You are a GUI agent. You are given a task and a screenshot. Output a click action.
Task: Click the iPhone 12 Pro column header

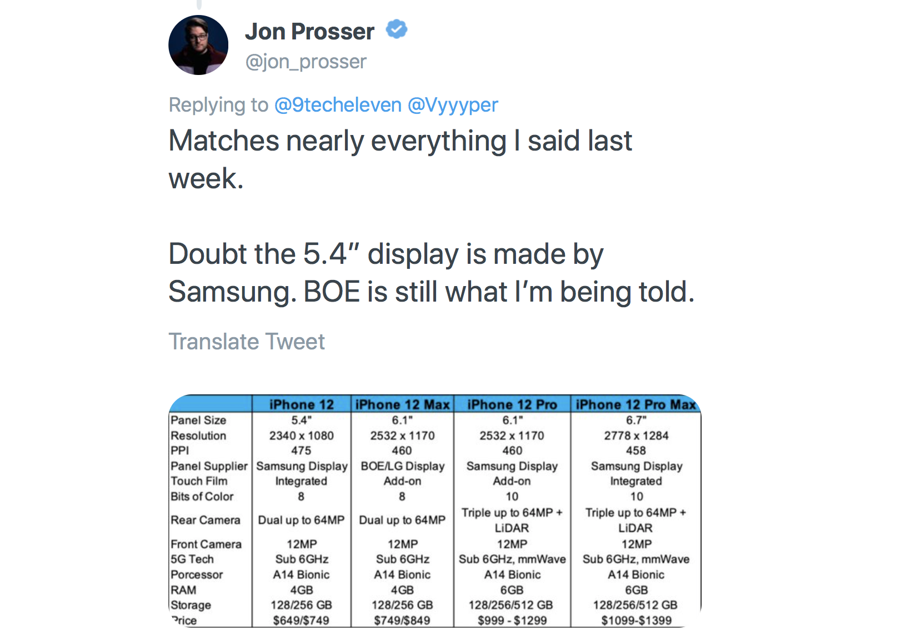pos(512,404)
